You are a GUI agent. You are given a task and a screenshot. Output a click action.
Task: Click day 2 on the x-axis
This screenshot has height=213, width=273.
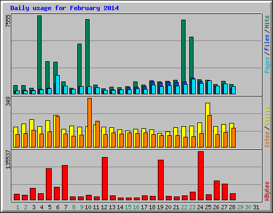click(26, 207)
